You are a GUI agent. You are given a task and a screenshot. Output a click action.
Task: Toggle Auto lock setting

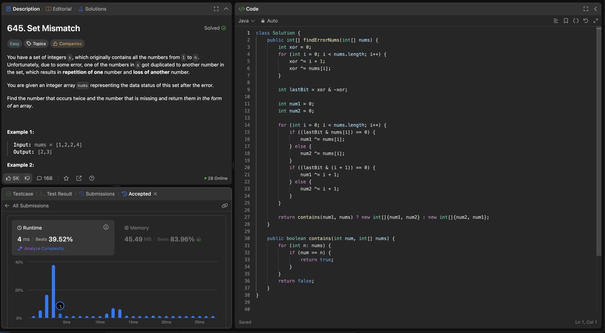[x=269, y=21]
